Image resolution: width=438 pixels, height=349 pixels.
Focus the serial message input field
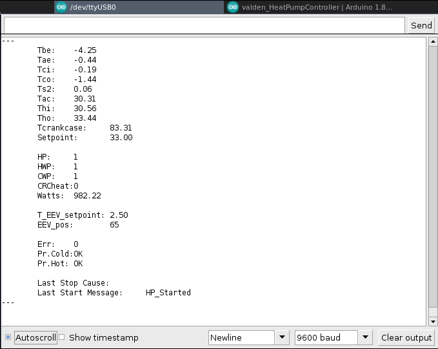204,25
